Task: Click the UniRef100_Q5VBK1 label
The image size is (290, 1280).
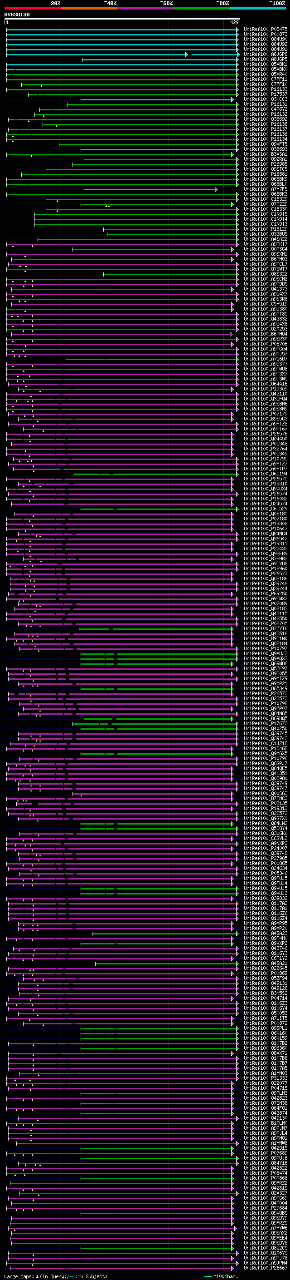Action: 266,64
